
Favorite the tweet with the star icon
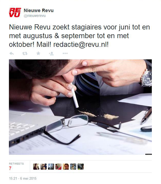pos(38,53)
